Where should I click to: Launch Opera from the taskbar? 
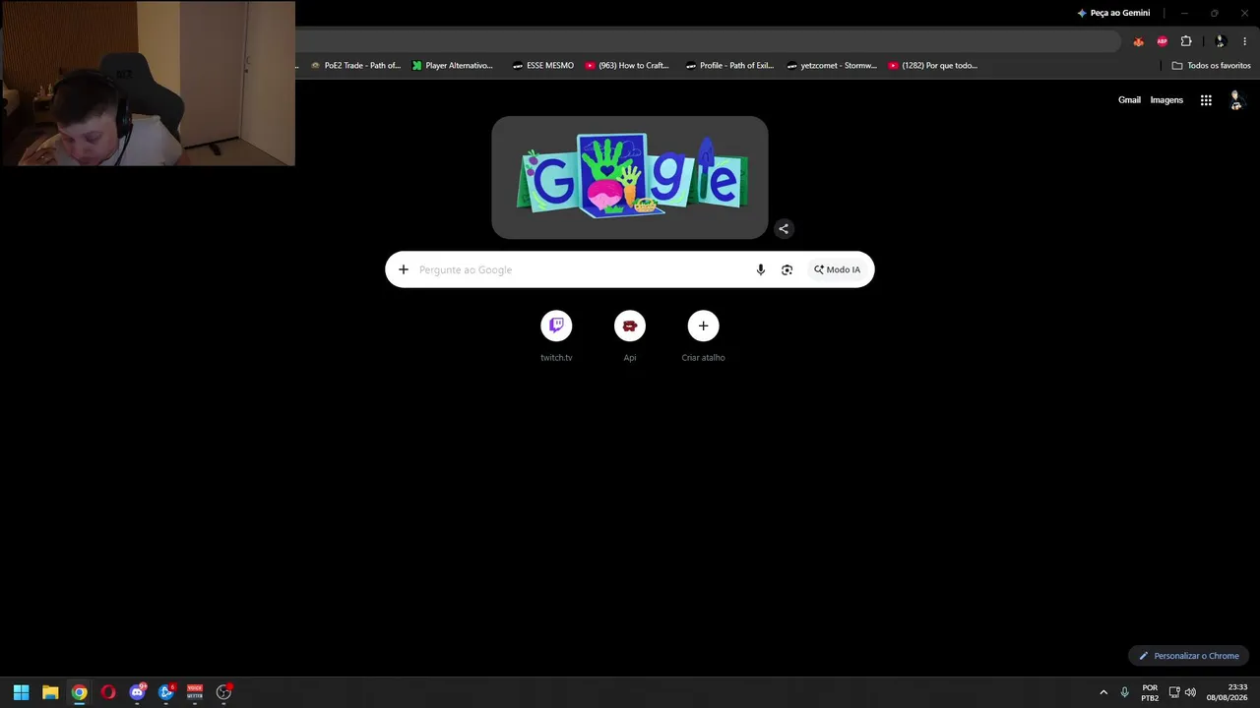108,692
